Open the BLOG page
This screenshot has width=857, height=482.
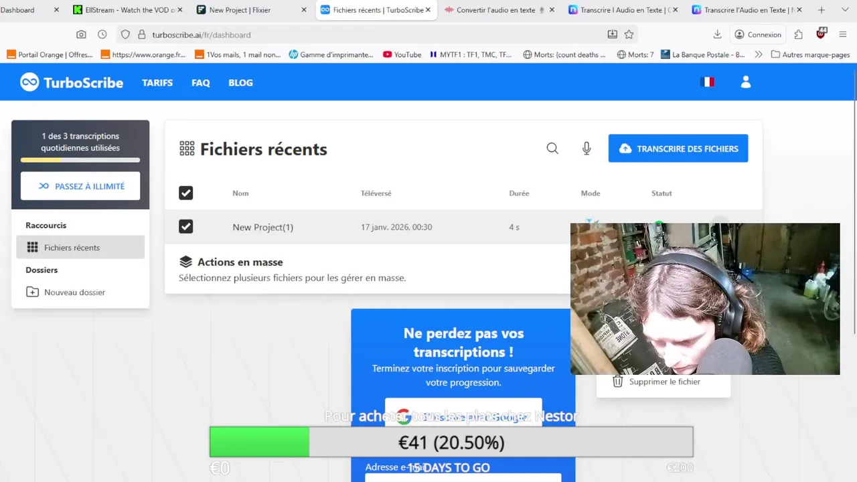(x=240, y=83)
